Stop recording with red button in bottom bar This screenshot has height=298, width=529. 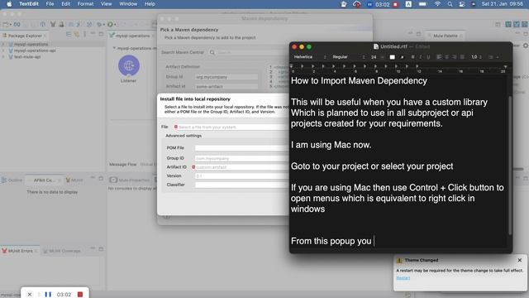click(x=80, y=295)
